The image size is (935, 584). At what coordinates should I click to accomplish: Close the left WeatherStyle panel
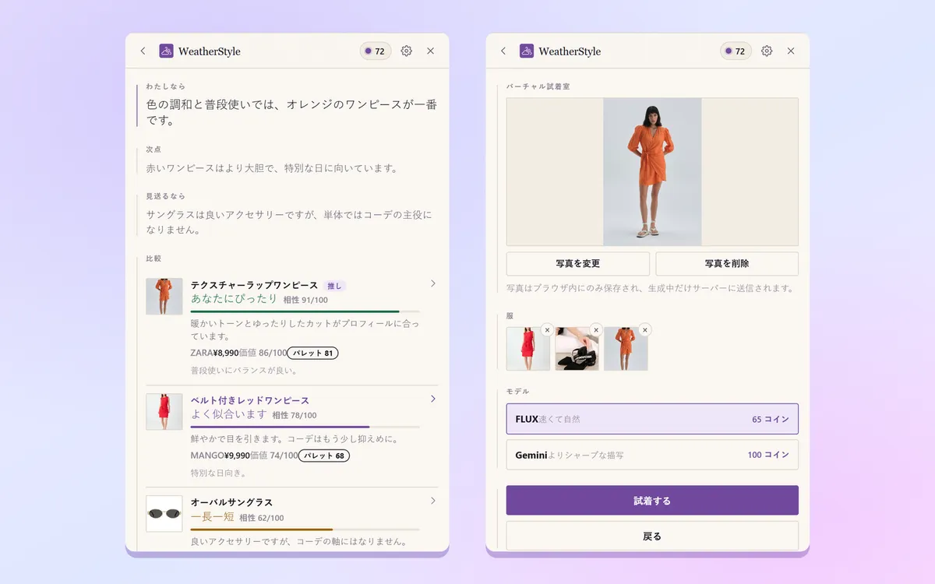[x=431, y=51]
